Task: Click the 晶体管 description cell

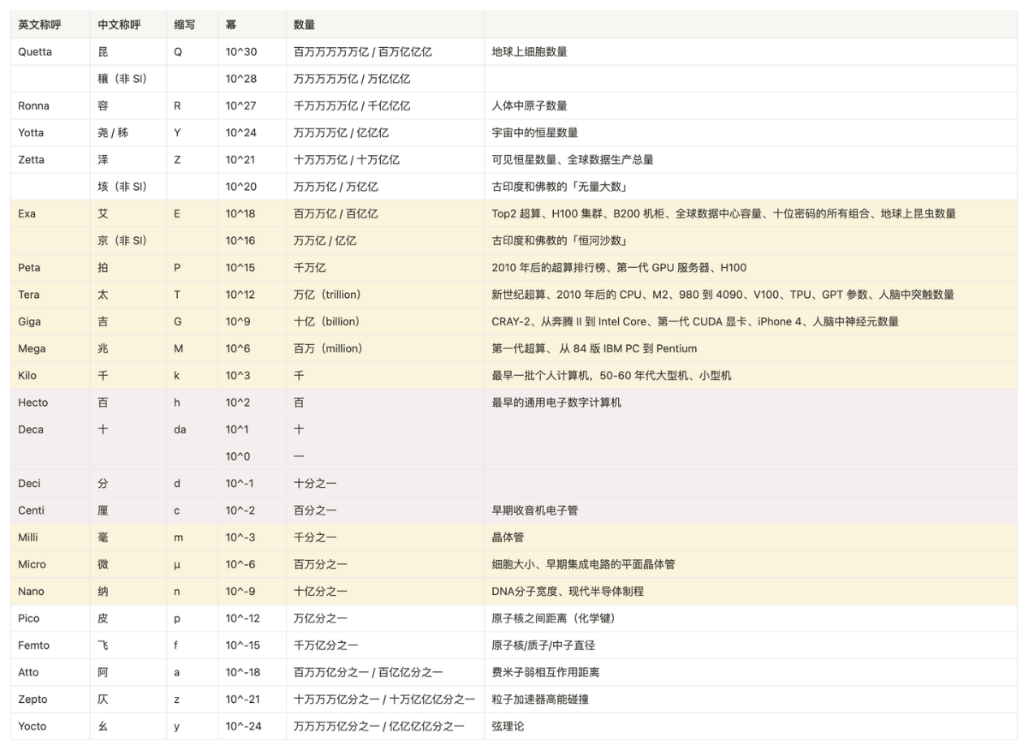Action: (750, 537)
